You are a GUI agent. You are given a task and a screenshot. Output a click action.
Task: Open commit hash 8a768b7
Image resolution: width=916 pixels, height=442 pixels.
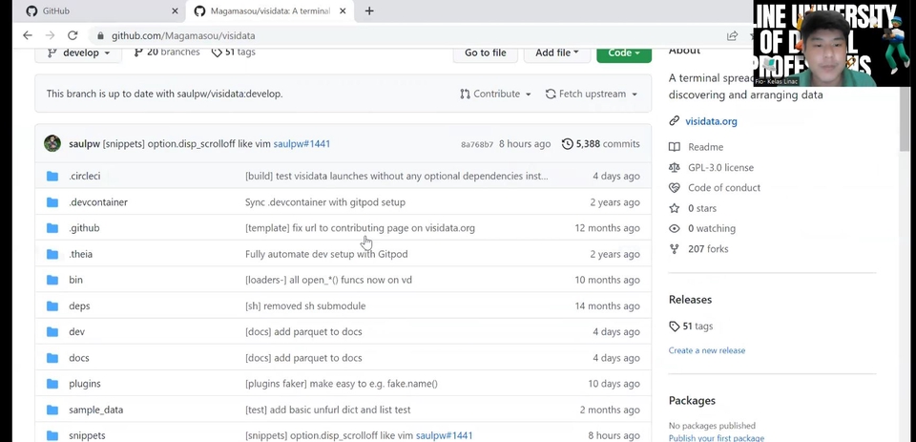[477, 144]
